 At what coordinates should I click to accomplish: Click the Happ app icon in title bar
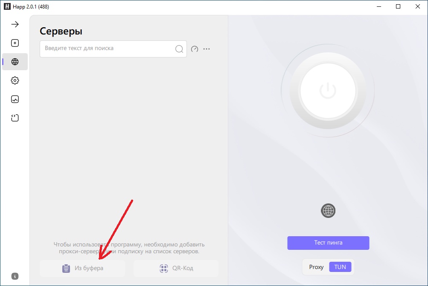point(7,6)
